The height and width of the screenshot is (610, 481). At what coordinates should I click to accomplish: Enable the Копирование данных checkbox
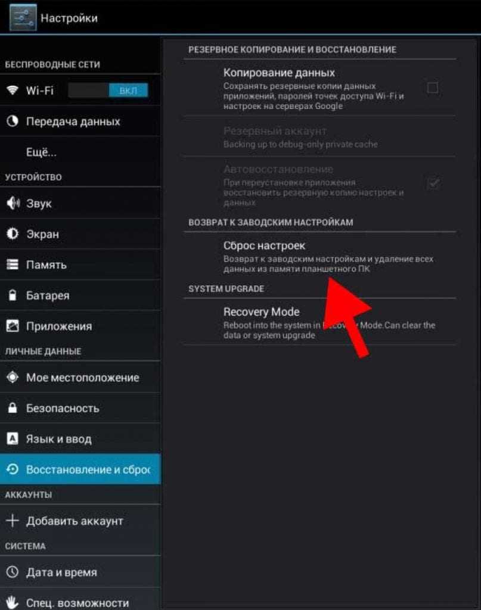[x=432, y=88]
